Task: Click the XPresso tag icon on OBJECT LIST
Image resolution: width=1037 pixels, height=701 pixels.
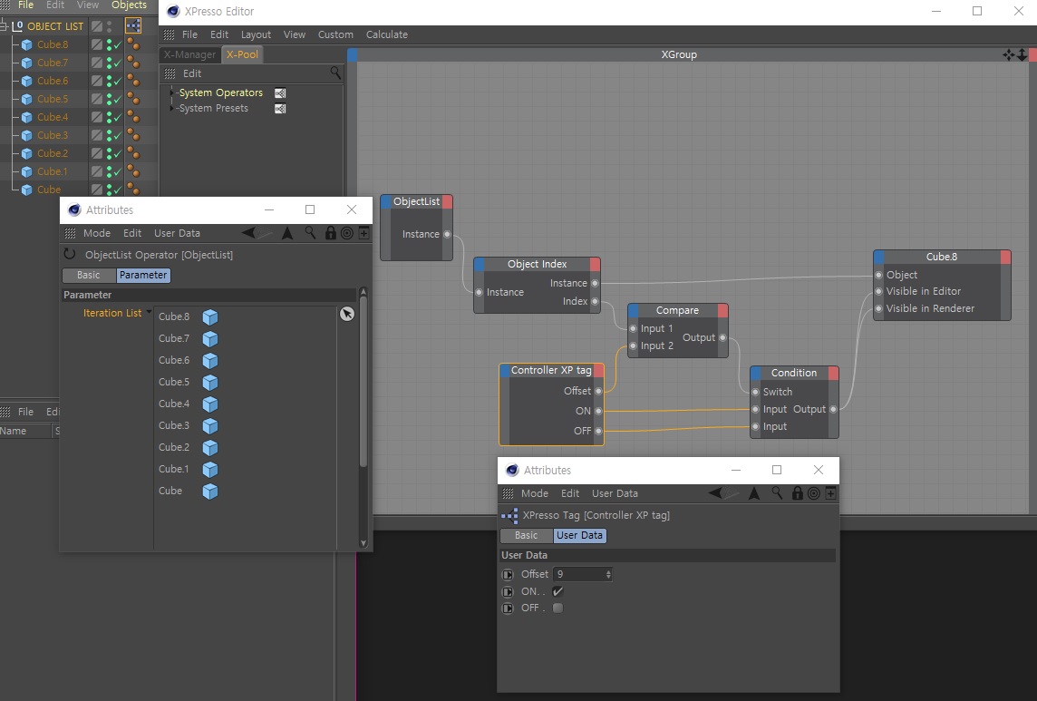Action: [x=133, y=25]
